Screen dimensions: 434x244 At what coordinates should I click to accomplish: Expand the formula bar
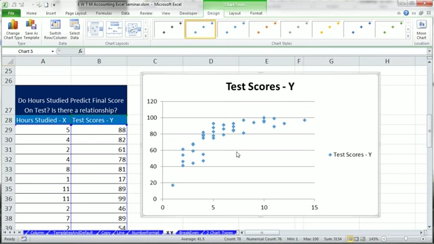pos(429,52)
